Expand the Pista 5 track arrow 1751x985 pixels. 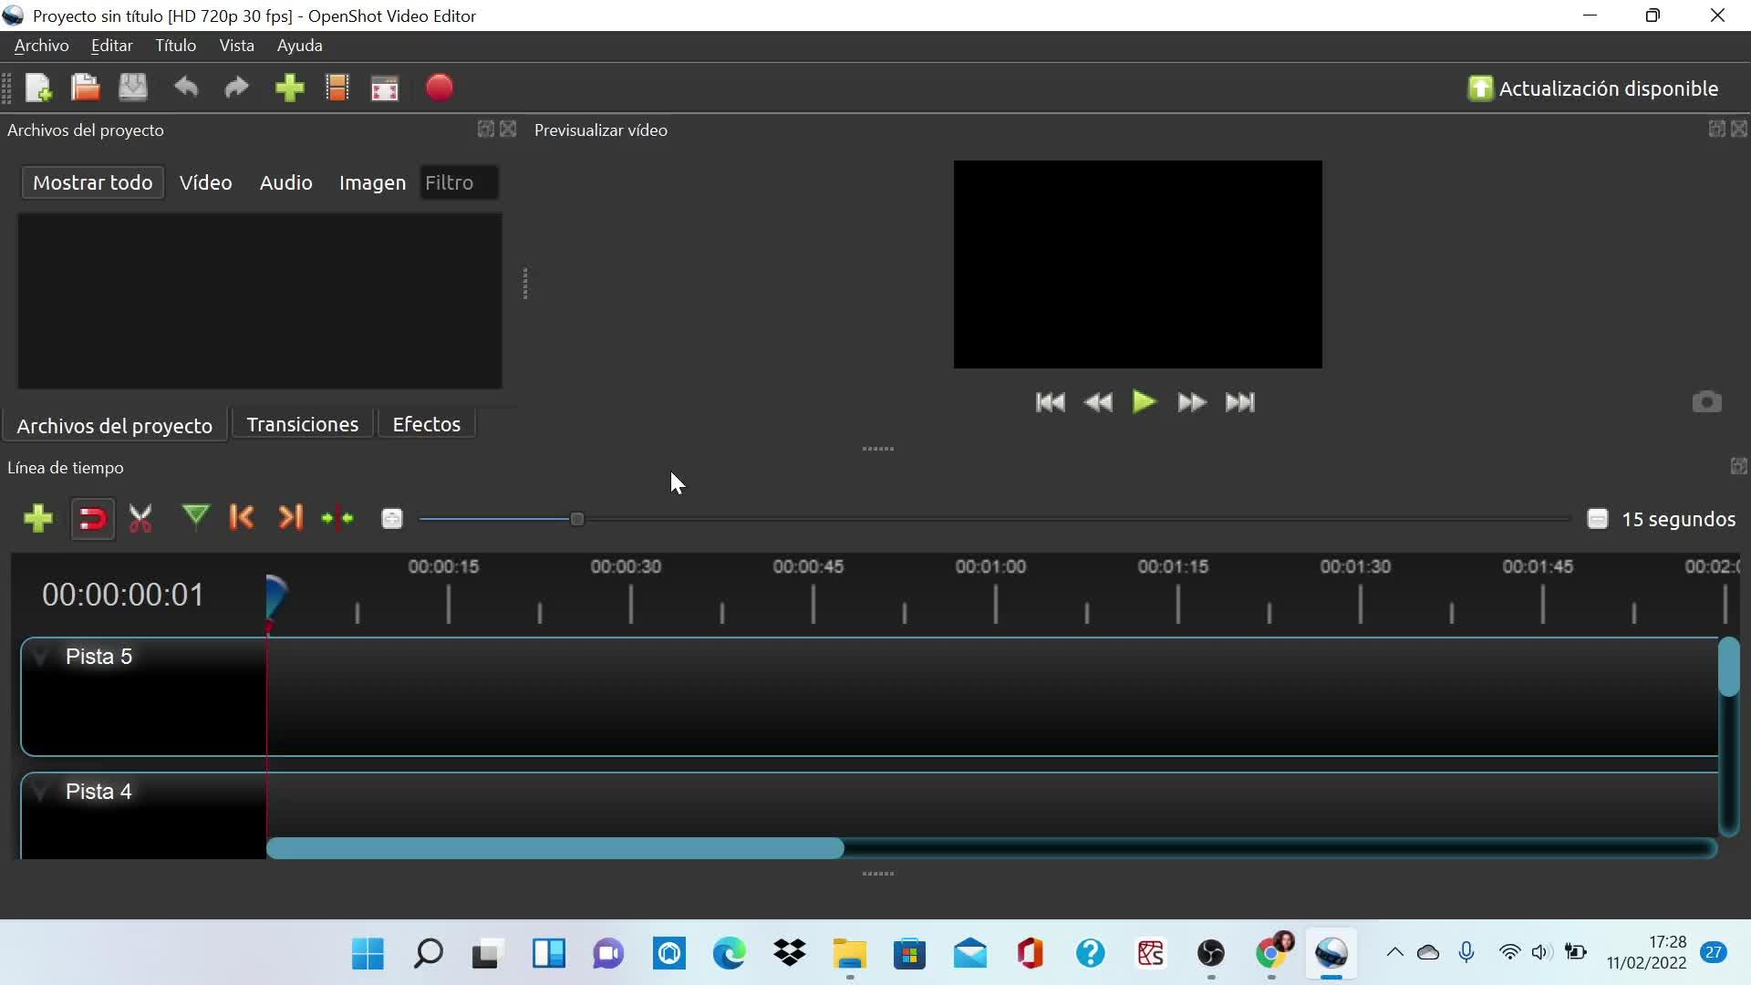coord(40,657)
